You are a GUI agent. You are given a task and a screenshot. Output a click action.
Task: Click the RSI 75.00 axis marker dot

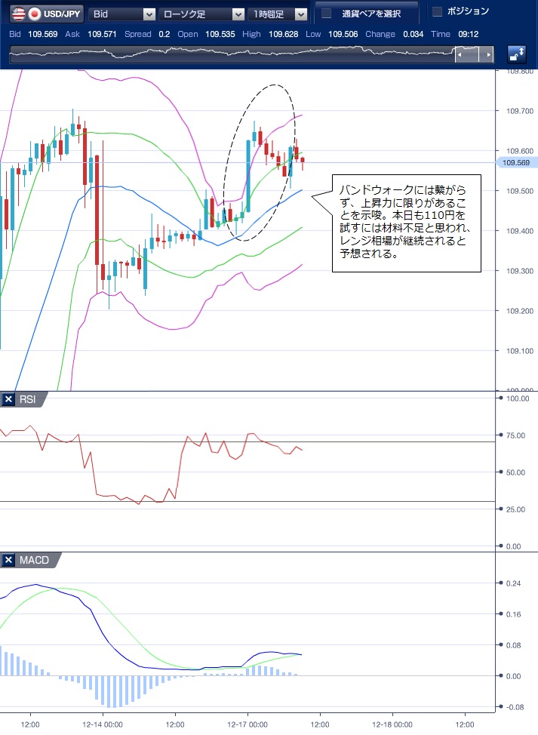(x=499, y=435)
